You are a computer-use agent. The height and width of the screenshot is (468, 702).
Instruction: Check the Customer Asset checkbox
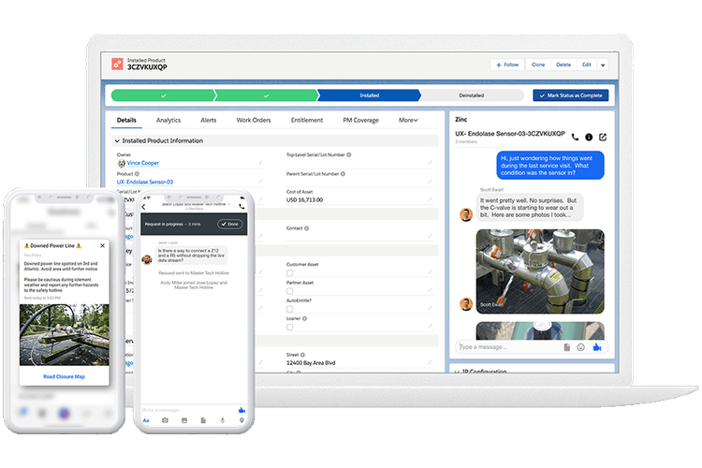289,272
